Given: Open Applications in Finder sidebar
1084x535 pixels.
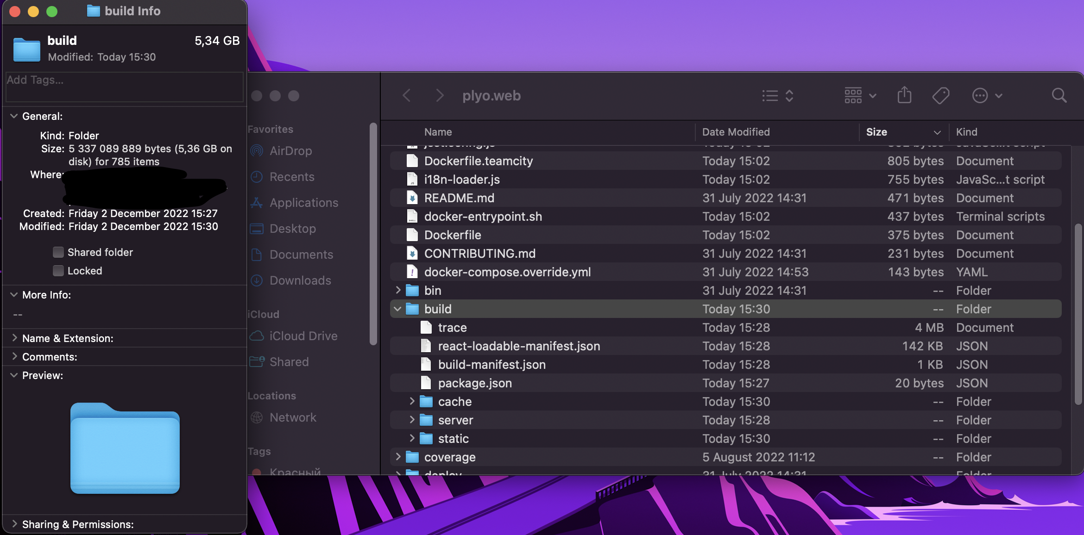Looking at the screenshot, I should pyautogui.click(x=294, y=203).
